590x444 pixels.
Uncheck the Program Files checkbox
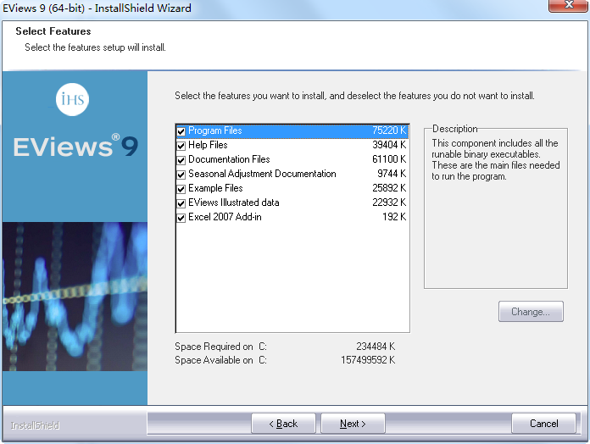pos(181,131)
